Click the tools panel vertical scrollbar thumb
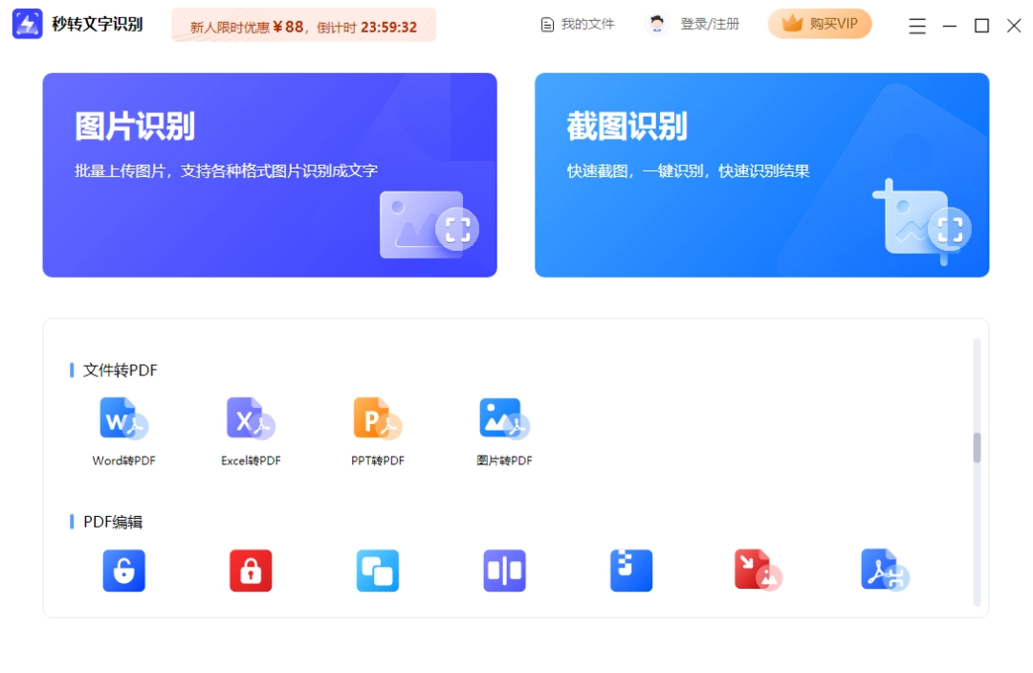This screenshot has width=1033, height=673. pos(977,447)
